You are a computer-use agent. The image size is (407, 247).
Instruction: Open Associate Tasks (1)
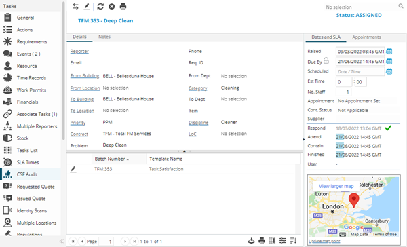37,114
